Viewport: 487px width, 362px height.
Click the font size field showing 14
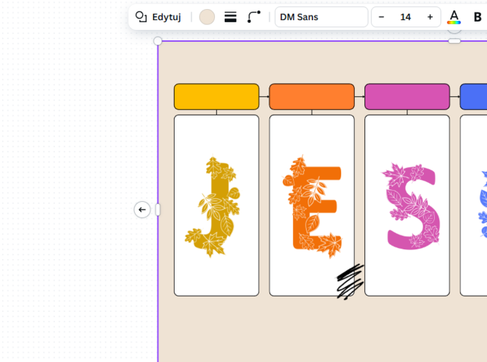point(406,17)
